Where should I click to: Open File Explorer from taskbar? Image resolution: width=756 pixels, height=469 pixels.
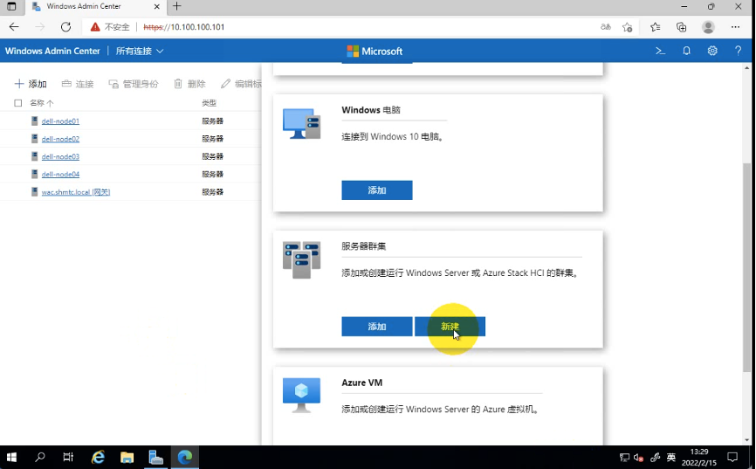(127, 457)
